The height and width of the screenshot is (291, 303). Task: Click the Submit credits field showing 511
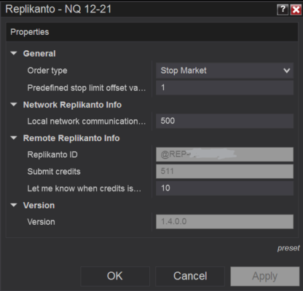click(x=224, y=171)
